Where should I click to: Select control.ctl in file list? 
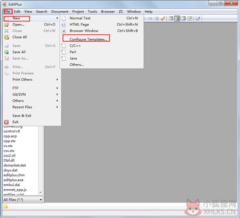[x=12, y=131]
